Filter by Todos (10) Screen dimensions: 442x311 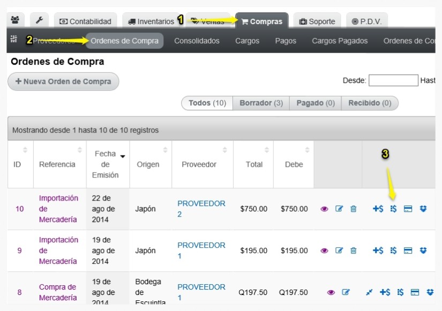coord(207,103)
